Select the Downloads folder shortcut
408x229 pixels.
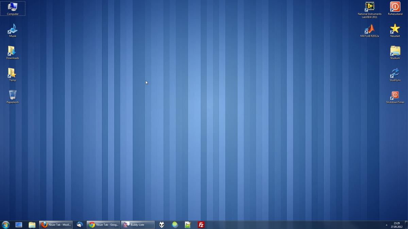tap(13, 51)
